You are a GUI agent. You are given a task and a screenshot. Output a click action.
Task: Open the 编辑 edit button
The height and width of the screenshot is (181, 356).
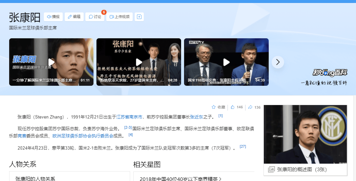(74, 17)
